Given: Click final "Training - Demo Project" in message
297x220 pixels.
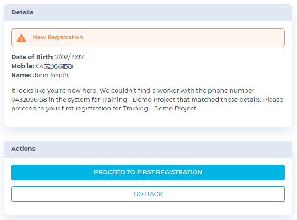Looking at the screenshot, I should click(159, 109).
